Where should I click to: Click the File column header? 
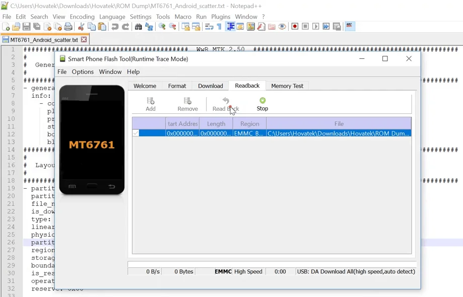(x=339, y=124)
